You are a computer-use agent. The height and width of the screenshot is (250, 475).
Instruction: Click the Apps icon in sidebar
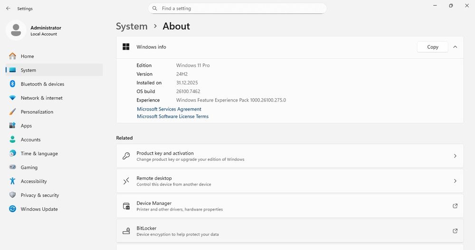pos(12,125)
